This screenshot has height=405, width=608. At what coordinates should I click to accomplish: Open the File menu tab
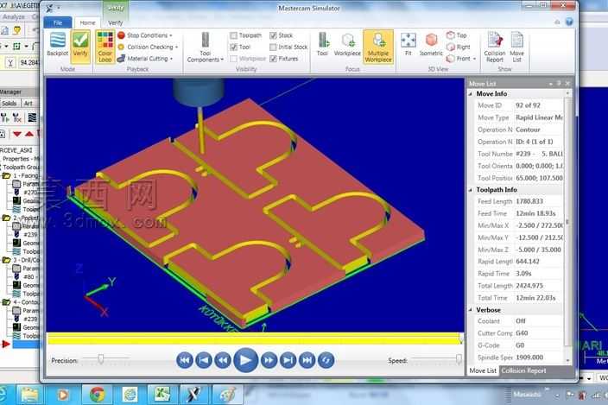[58, 22]
